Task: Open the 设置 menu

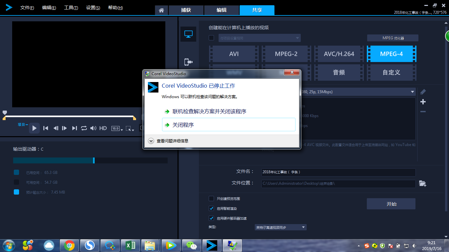Action: click(93, 8)
